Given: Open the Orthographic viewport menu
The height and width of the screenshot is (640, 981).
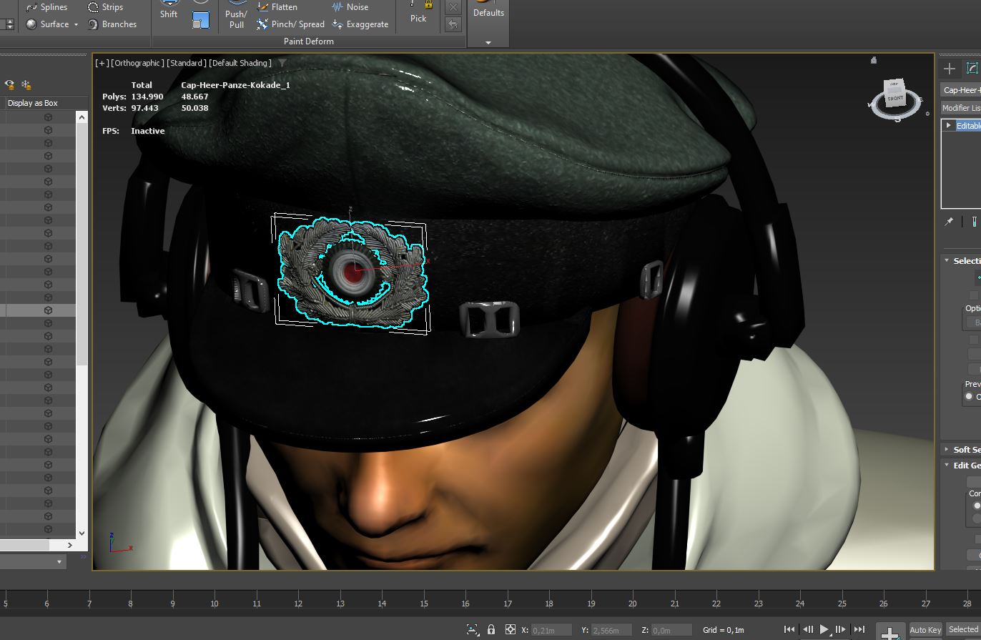Looking at the screenshot, I should point(137,63).
